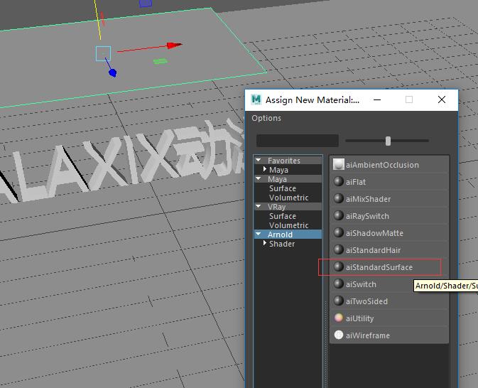478x388 pixels.
Task: Click the aiStandardHair sphere icon
Action: tap(338, 250)
